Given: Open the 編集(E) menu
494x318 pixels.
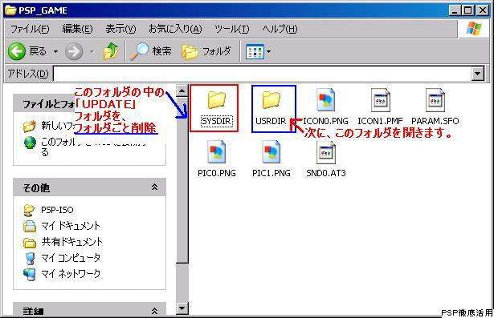Looking at the screenshot, I should pyautogui.click(x=77, y=29).
